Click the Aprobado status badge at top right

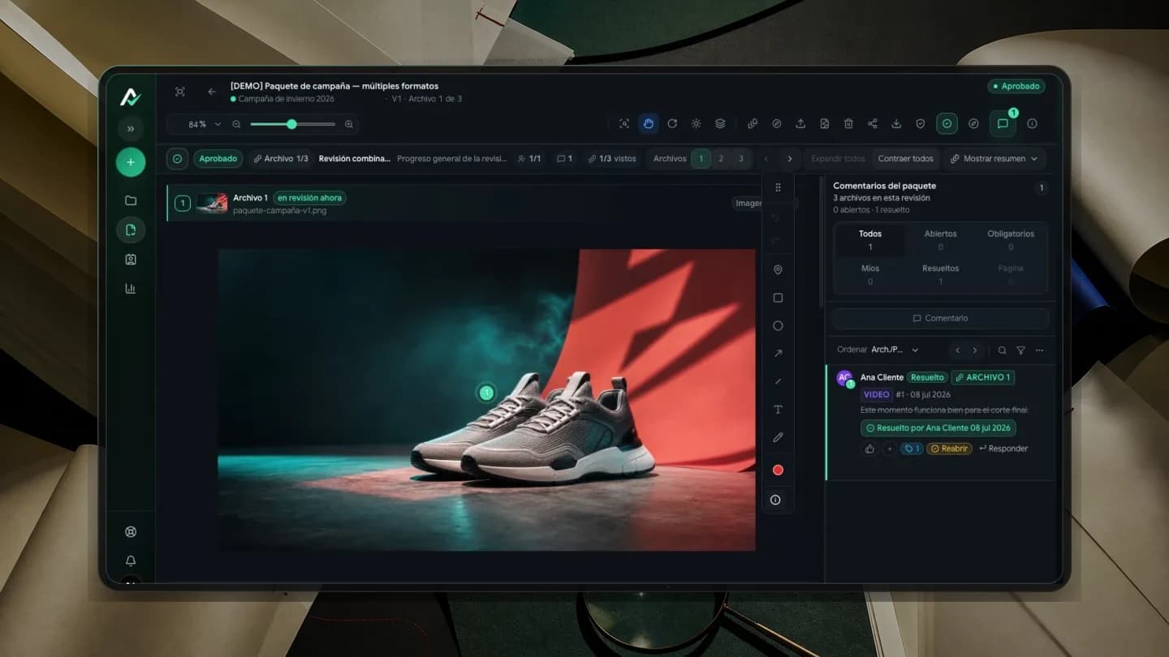pos(1016,86)
